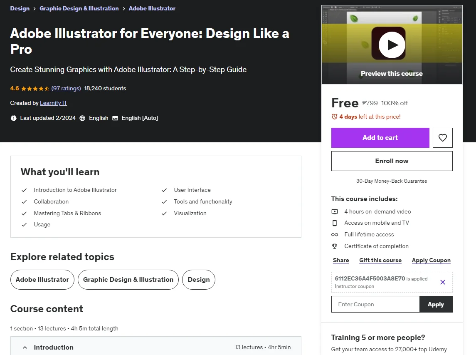Screen dimensions: 476x355
Task: Click checkmark beside Mastering Tabs & Ribbons
Action: pyautogui.click(x=24, y=213)
